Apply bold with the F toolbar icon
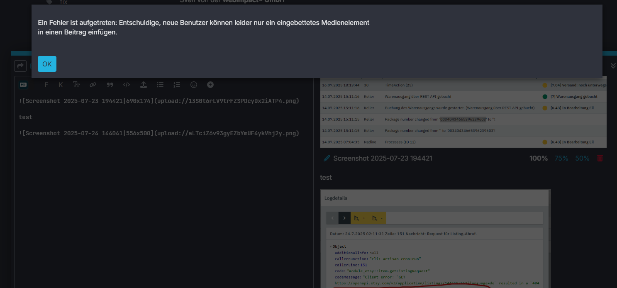 pos(46,85)
